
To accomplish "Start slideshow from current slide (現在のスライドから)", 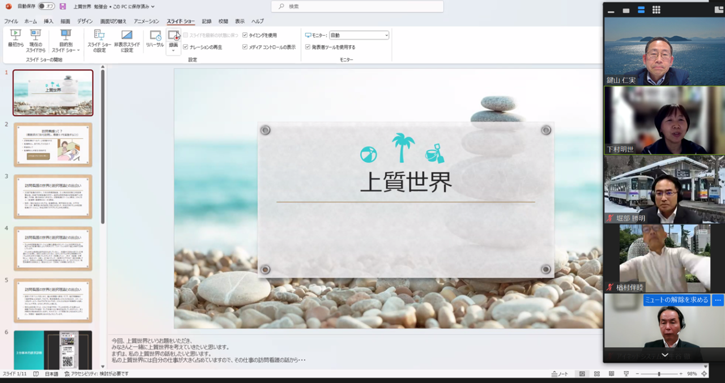I will click(36, 39).
